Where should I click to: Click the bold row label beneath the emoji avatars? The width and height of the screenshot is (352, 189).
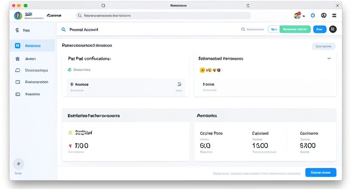(x=209, y=84)
